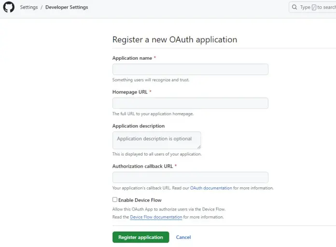Open the Settings breadcrumb

click(29, 7)
